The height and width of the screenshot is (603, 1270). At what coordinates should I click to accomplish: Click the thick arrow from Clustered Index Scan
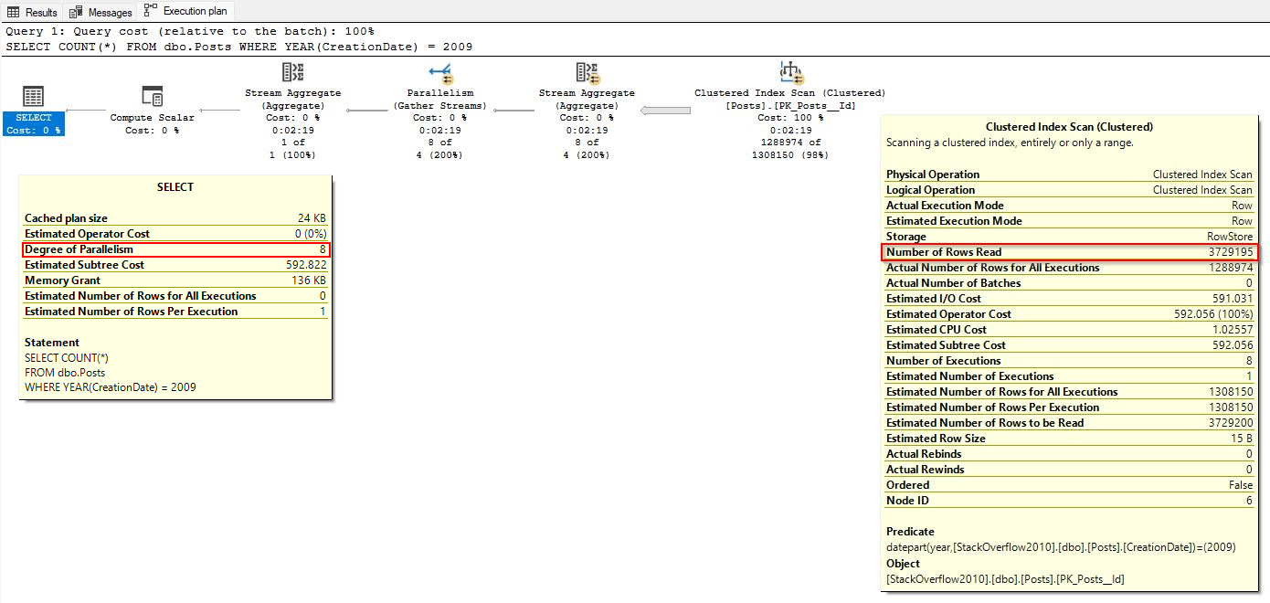[665, 111]
